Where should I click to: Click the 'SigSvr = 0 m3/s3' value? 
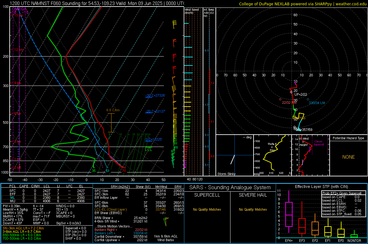click(x=69, y=223)
